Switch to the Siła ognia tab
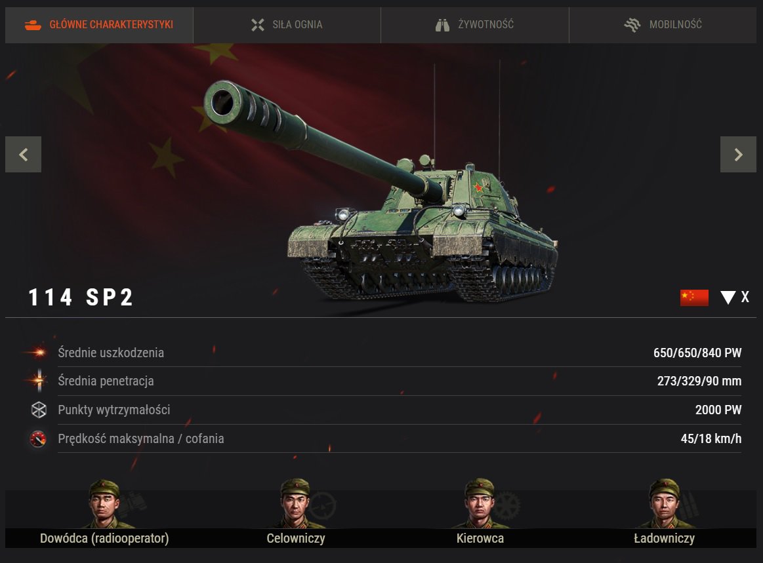The height and width of the screenshot is (563, 763). coord(287,25)
